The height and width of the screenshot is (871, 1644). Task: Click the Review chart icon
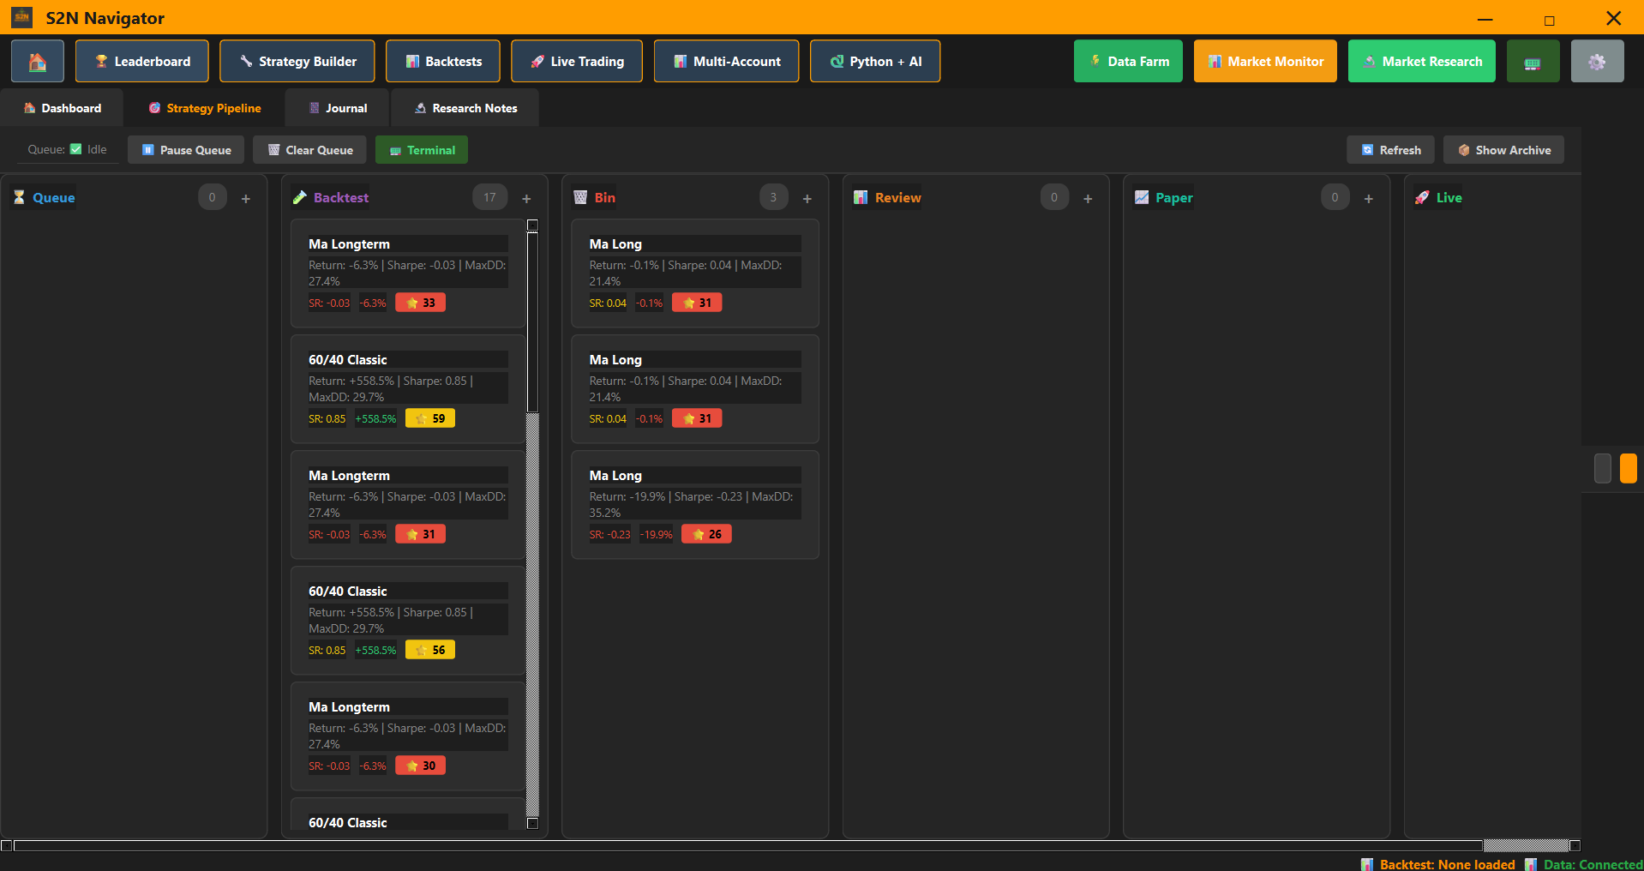click(861, 197)
